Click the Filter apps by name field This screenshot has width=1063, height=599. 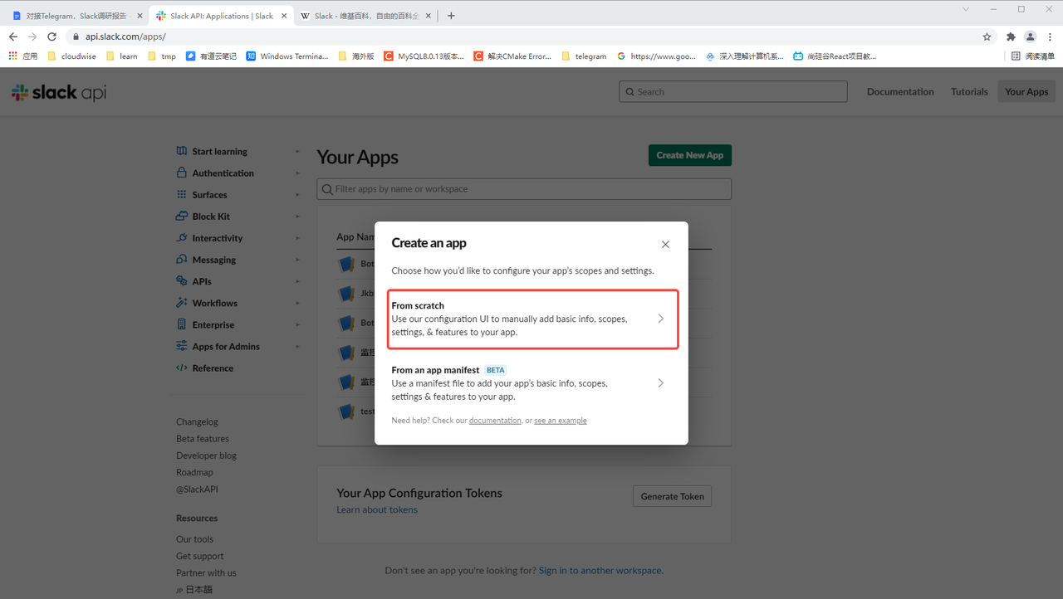pyautogui.click(x=524, y=189)
